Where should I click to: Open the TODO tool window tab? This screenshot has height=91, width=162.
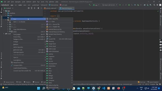pyautogui.click(x=19, y=82)
